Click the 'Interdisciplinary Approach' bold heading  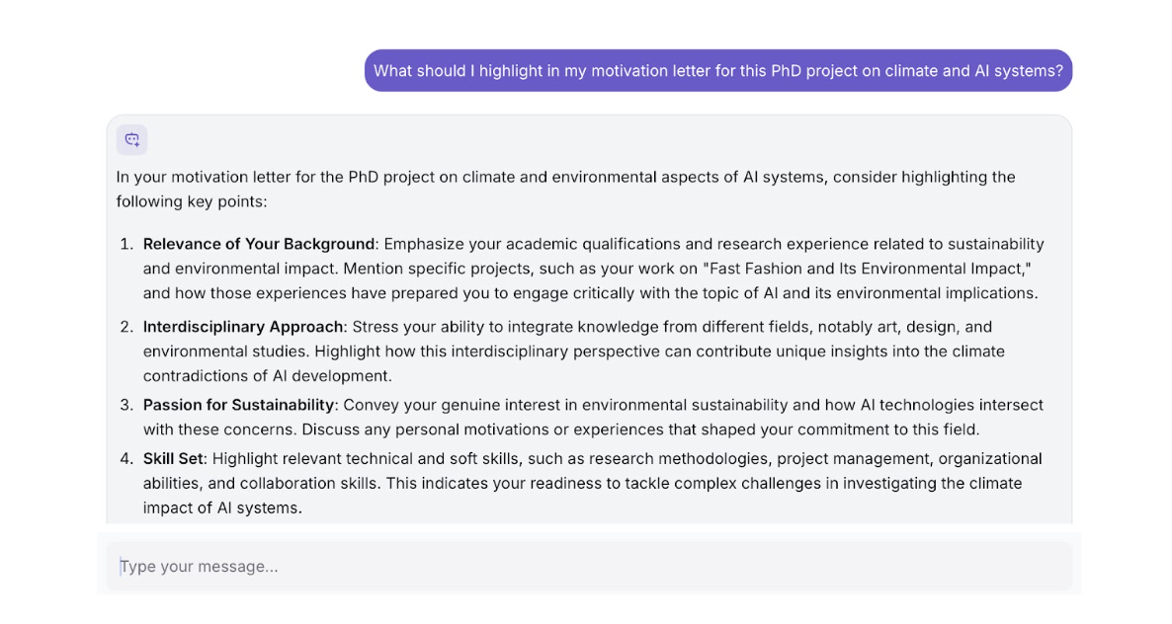242,327
